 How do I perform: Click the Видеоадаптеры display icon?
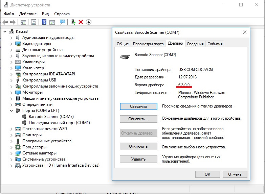pyautogui.click(x=18, y=44)
